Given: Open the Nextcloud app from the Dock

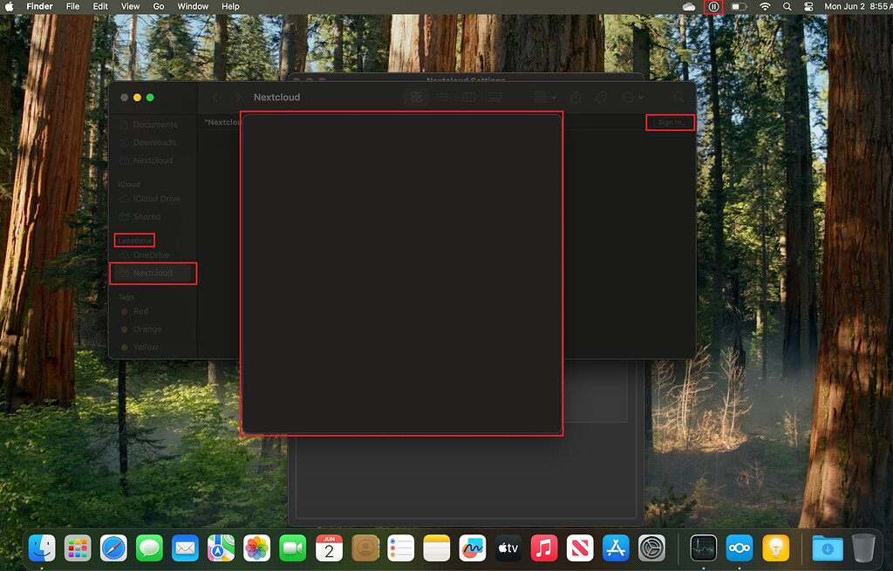Looking at the screenshot, I should tap(739, 548).
